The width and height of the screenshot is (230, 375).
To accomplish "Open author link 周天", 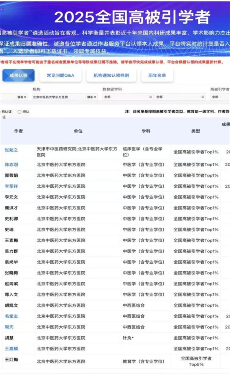I will 9,327.
